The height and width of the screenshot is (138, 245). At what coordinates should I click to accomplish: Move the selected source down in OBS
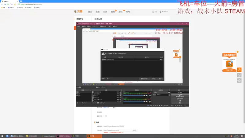pyautogui.click(x=104, y=103)
